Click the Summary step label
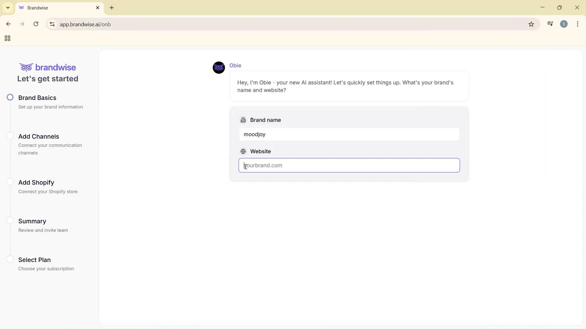The height and width of the screenshot is (329, 586). (32, 221)
